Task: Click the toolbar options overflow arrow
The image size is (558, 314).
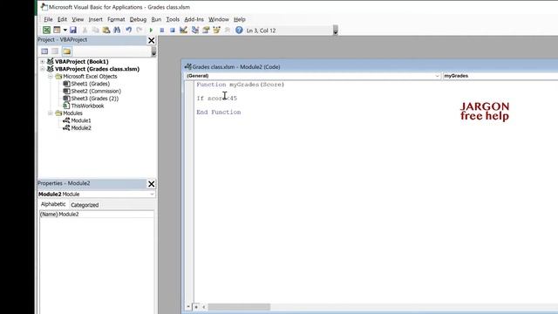Action: pyautogui.click(x=335, y=31)
